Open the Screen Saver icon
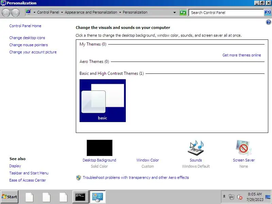This screenshot has height=204, width=272. point(243,148)
